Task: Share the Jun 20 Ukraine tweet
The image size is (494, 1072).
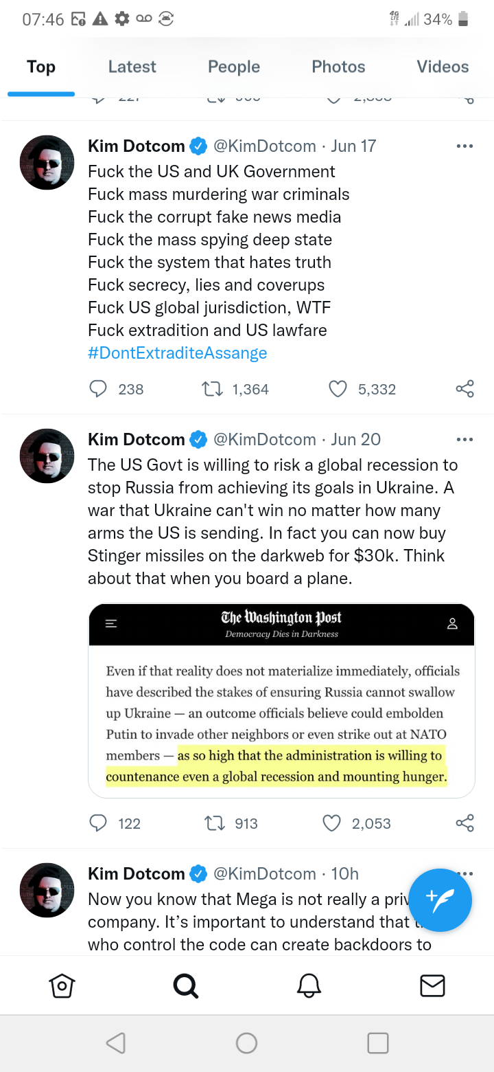Action: pos(464,823)
